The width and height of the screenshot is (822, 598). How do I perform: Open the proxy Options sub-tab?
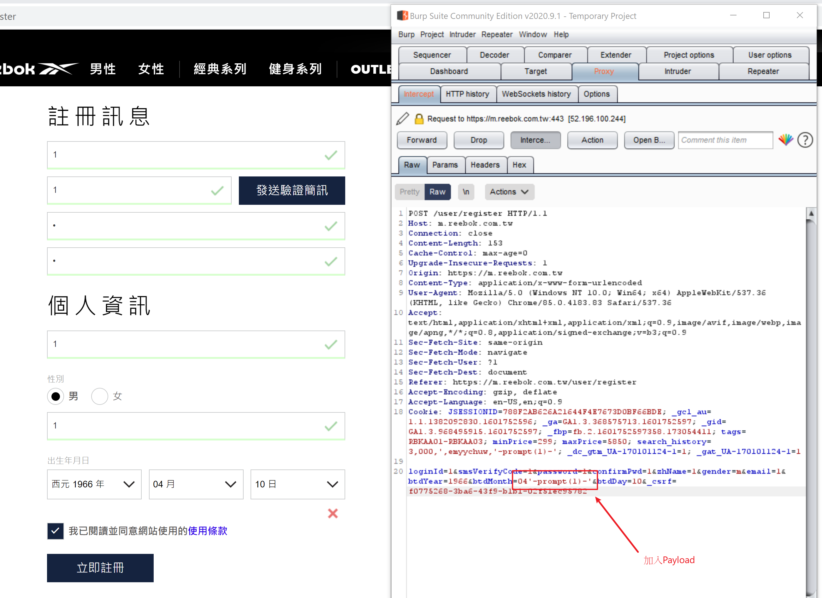(597, 94)
